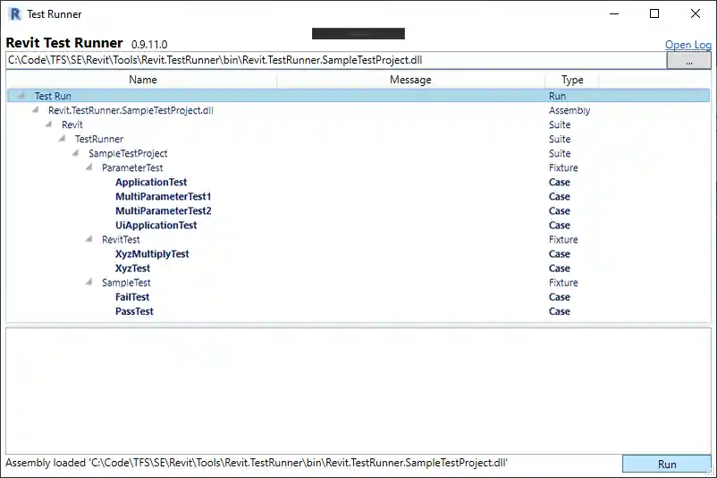Collapse the Test Run root node
This screenshot has height=478, width=717.
pos(21,96)
